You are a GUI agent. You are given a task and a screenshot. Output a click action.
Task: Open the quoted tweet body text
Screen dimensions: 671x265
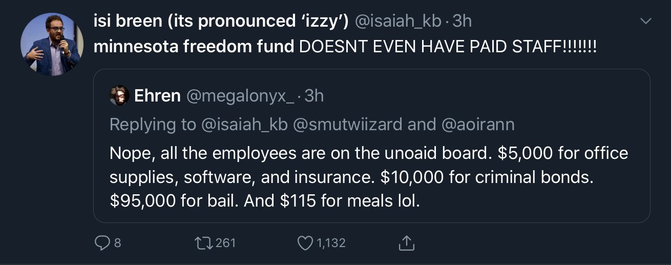(x=369, y=177)
